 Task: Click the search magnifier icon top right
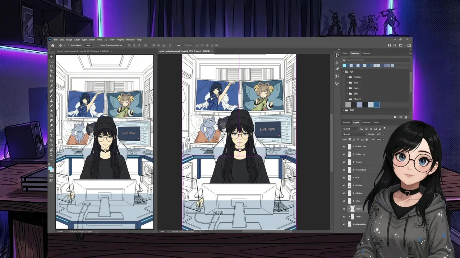[x=395, y=45]
